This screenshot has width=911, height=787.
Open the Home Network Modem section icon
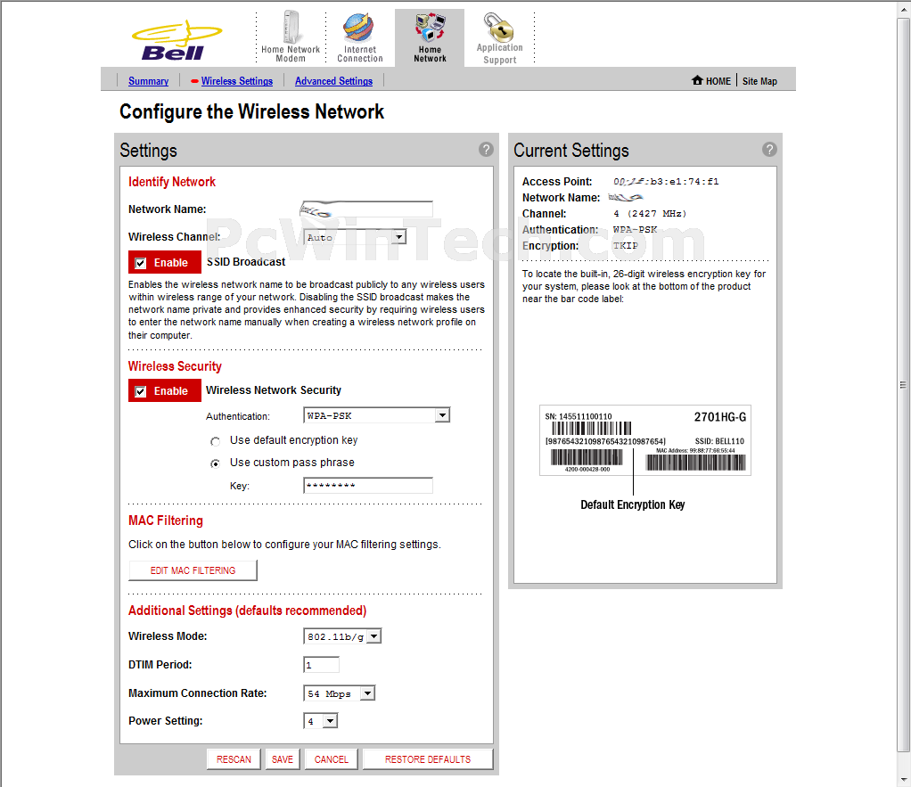click(291, 27)
